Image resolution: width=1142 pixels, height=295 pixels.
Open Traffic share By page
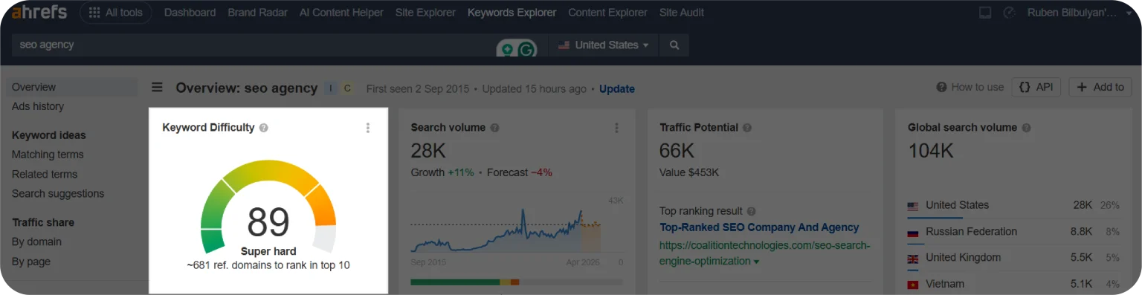pyautogui.click(x=31, y=262)
